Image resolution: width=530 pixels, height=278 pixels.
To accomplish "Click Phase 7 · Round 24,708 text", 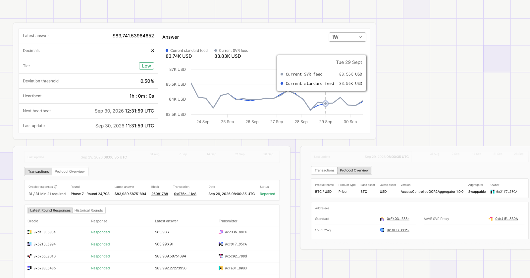I will (x=90, y=194).
